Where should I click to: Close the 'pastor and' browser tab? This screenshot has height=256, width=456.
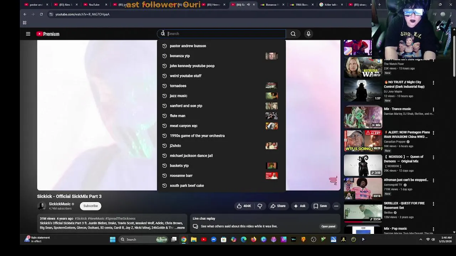click(47, 5)
